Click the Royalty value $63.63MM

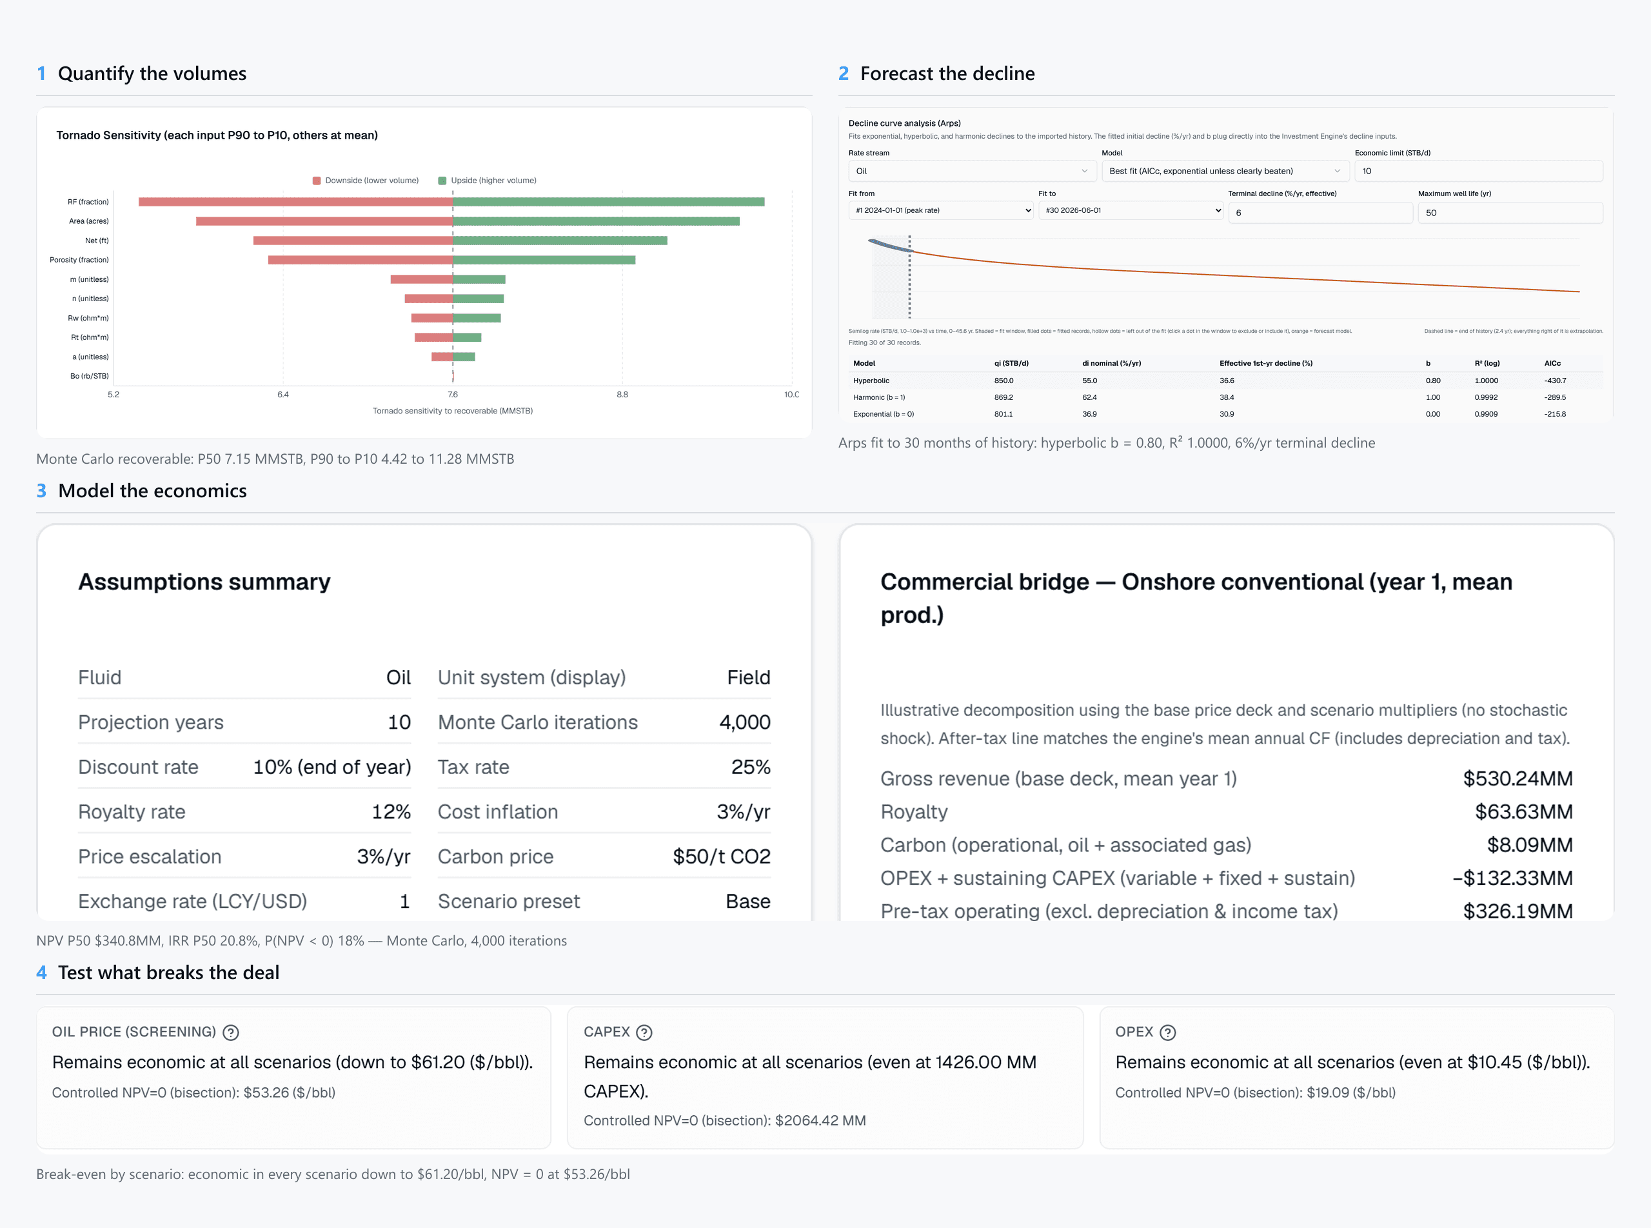click(1524, 812)
